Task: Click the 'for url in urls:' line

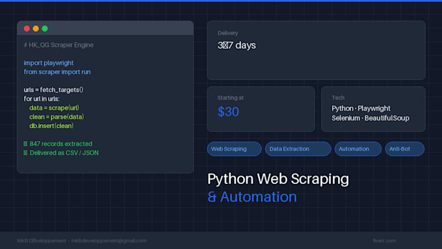Action: coord(42,99)
